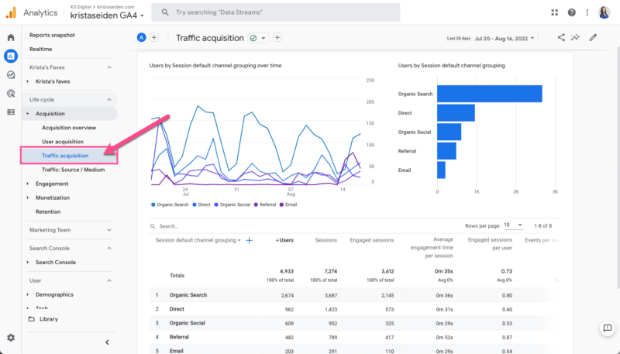620x354 pixels.
Task: Click the pencil Customize report icon
Action: click(593, 37)
